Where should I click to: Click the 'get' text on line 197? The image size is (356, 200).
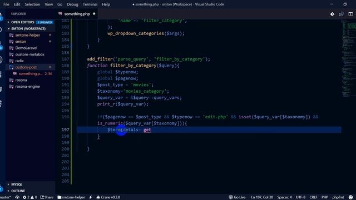(x=147, y=129)
